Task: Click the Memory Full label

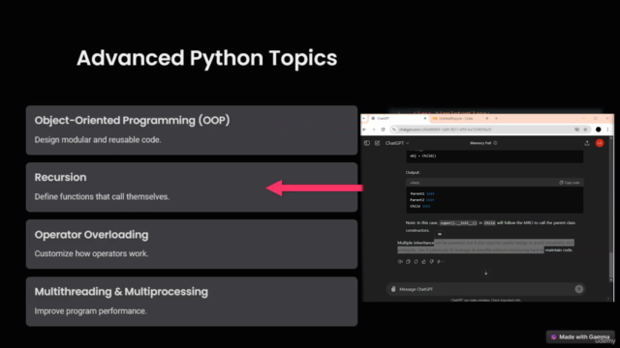Action: 480,143
